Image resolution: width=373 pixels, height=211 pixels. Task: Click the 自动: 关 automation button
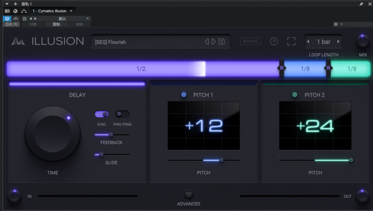click(x=11, y=24)
